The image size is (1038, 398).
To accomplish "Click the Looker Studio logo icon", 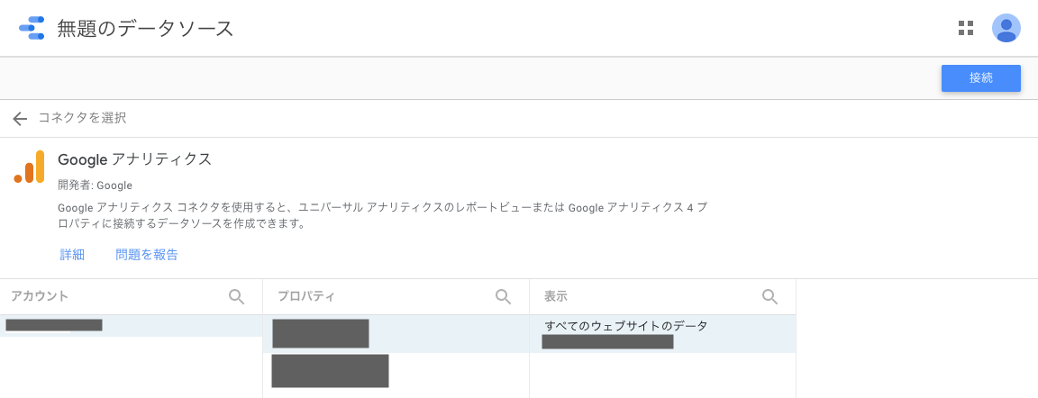I will click(x=32, y=29).
